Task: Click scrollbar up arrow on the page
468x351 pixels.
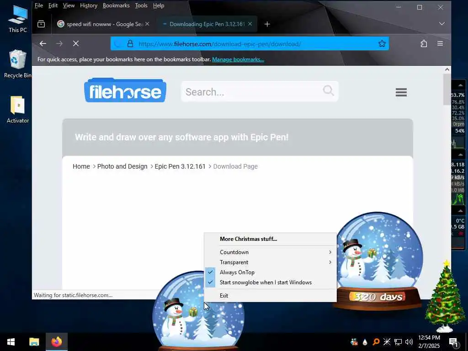Action: tap(447, 69)
